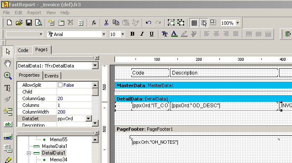Select the Copy format brush tool
This screenshot has height=163, width=292.
point(8,100)
